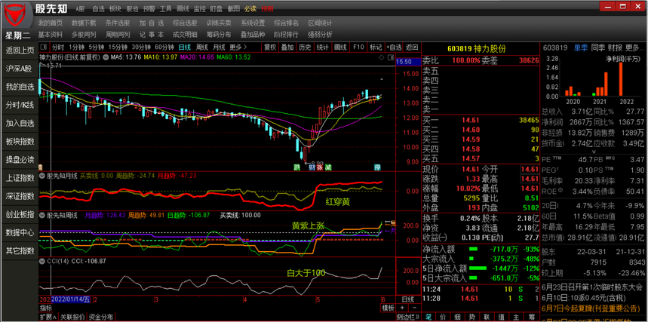Click the cyan 停 marker under the chart
The height and width of the screenshot is (322, 648).
pyautogui.click(x=377, y=167)
